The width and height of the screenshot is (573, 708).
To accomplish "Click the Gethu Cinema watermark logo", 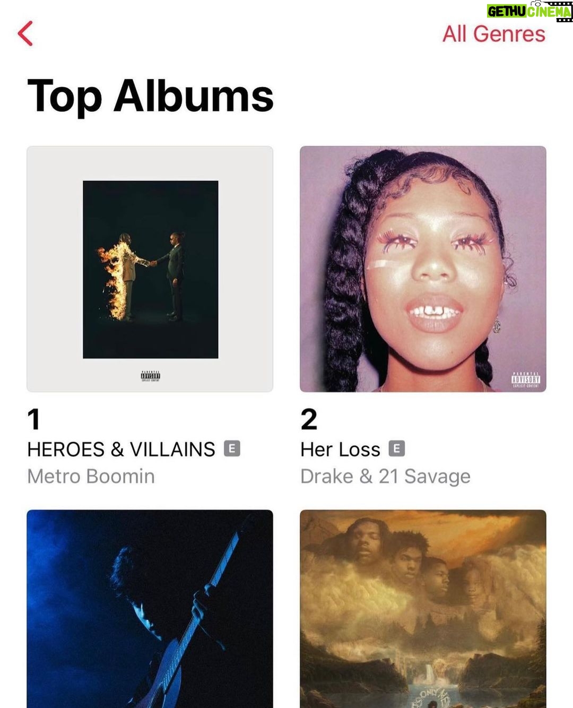I will point(529,11).
